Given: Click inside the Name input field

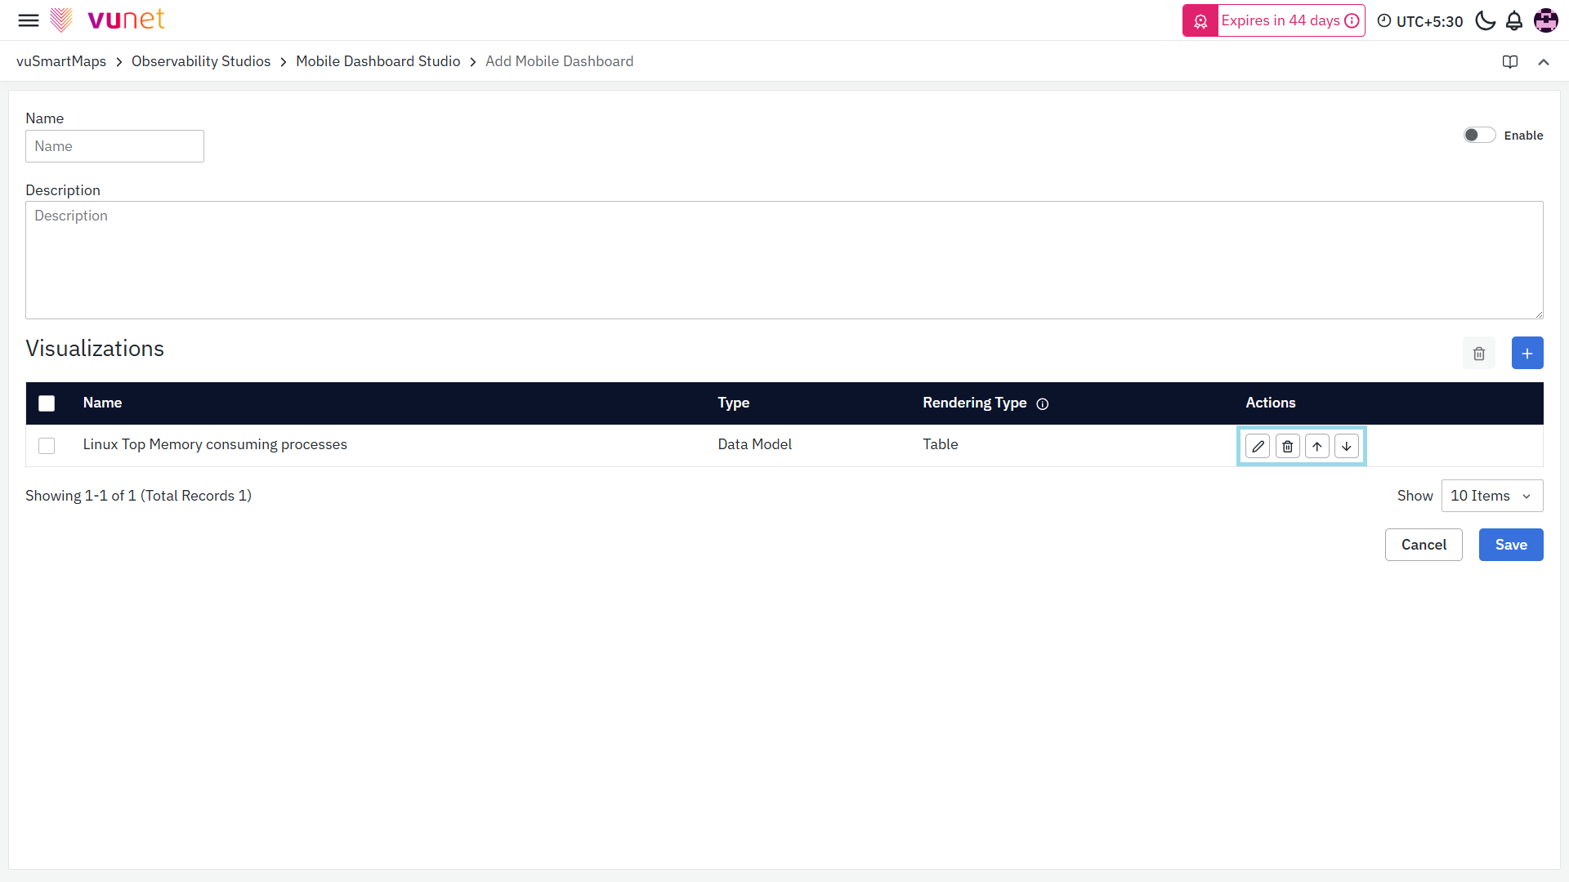Looking at the screenshot, I should (114, 146).
